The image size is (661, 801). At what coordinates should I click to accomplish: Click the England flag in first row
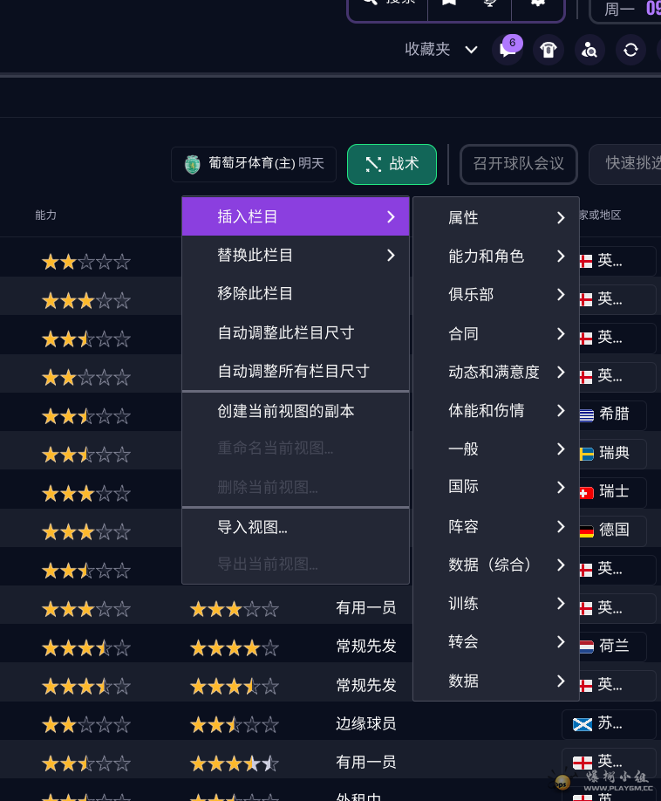coord(586,261)
